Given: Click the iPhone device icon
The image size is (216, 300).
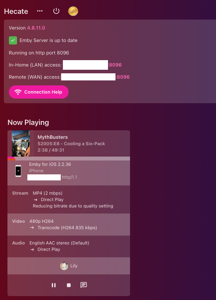Looking at the screenshot, I should [x=18, y=171].
